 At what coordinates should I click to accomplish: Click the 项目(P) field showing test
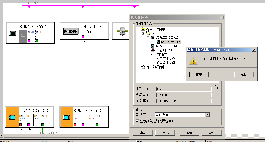(184, 89)
